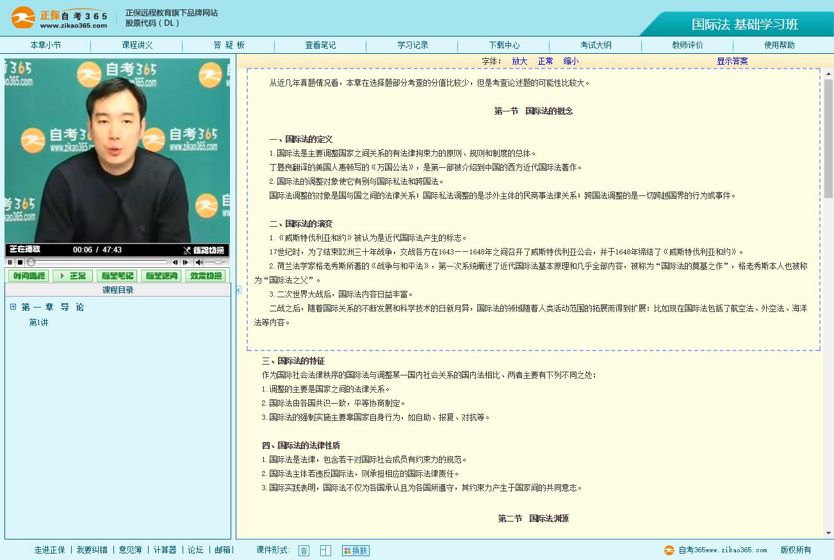Click 显示答案 show answers link
Image resolution: width=834 pixels, height=560 pixels.
[x=732, y=61]
